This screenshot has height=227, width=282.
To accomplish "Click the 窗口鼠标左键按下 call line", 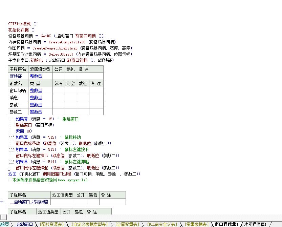I will 67,156.
